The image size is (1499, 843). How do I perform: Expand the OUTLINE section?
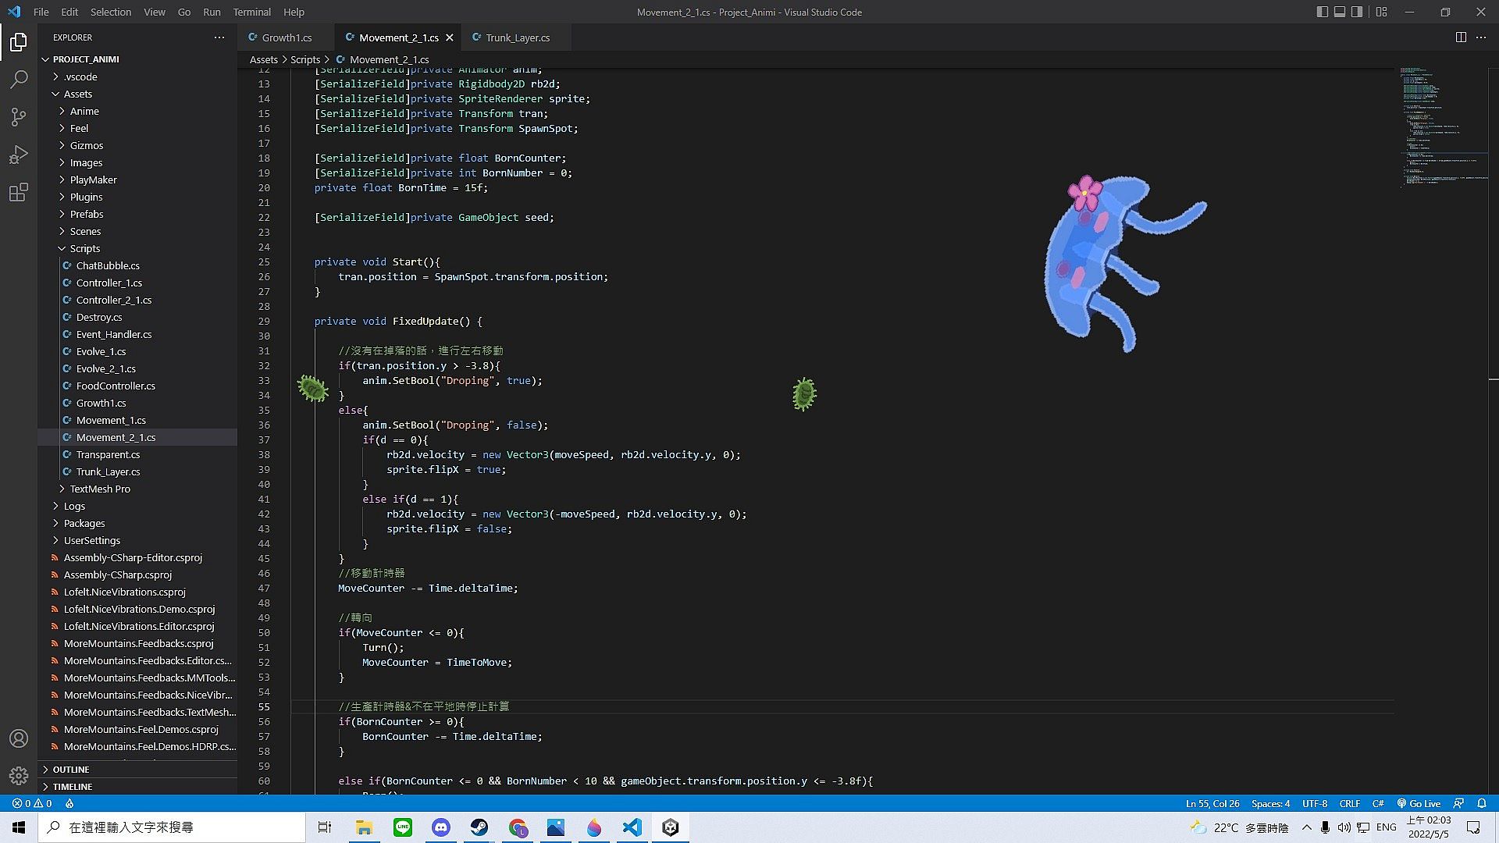pos(70,770)
